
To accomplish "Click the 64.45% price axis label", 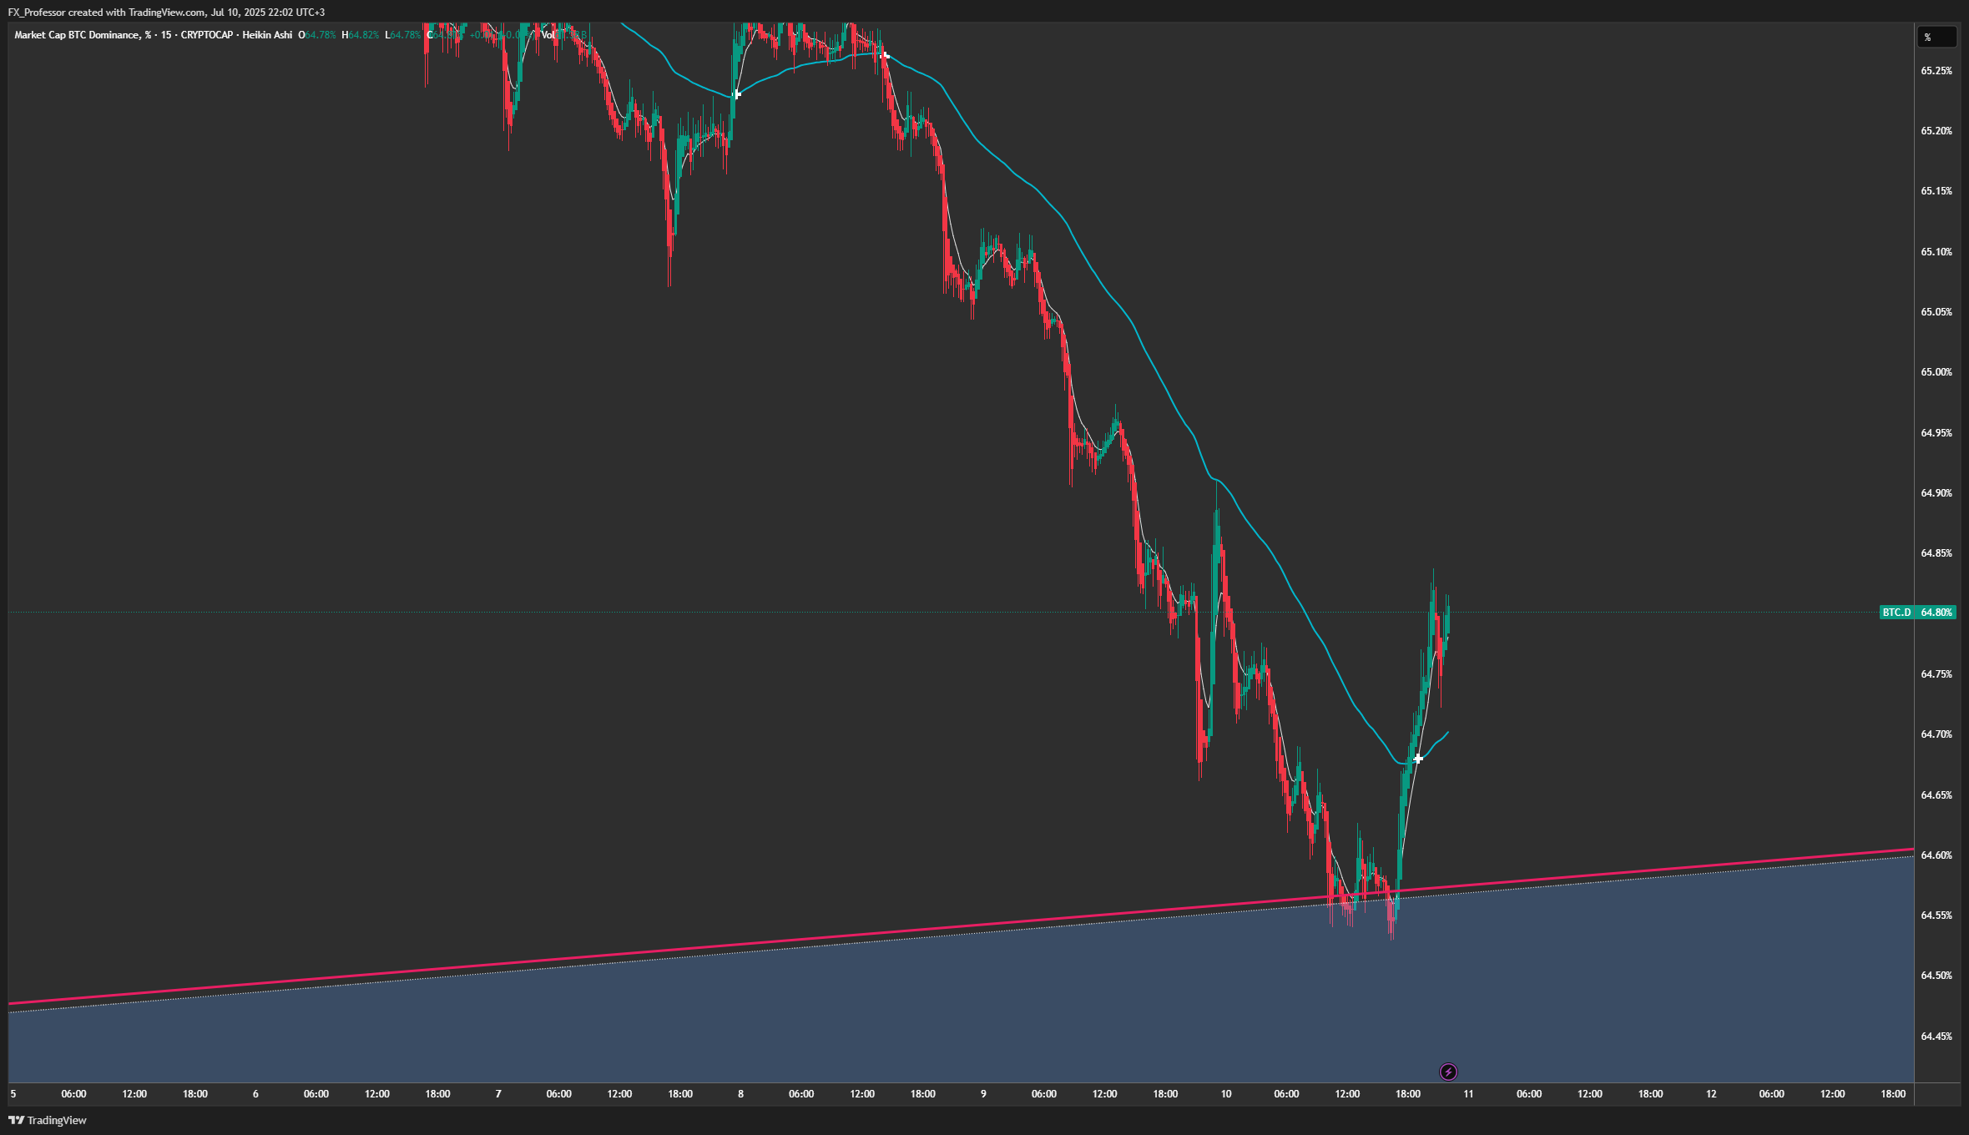I will 1936,1037.
